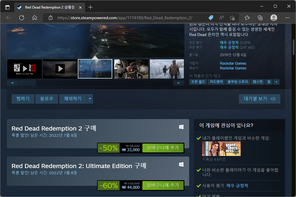Click Windows icon on Ultimate Edition
Image resolution: width=296 pixels, height=197 pixels.
tap(181, 165)
